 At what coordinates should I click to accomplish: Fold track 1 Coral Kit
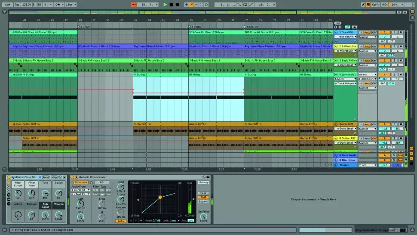(x=336, y=32)
